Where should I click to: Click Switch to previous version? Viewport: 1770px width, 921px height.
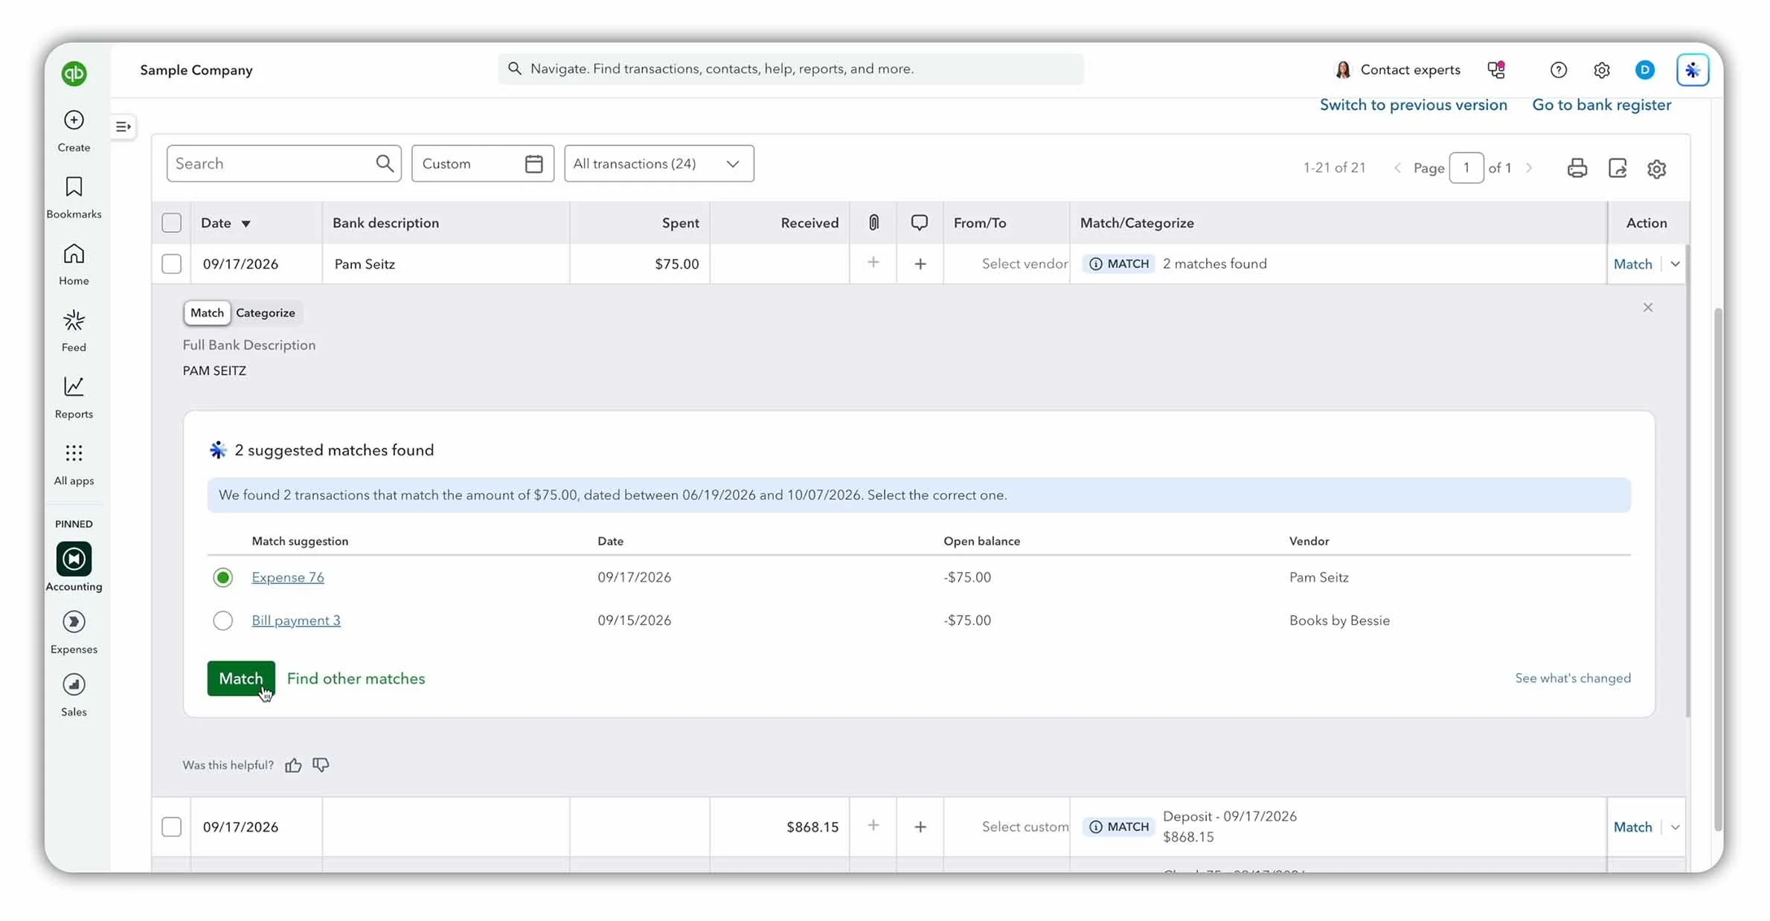(1413, 105)
